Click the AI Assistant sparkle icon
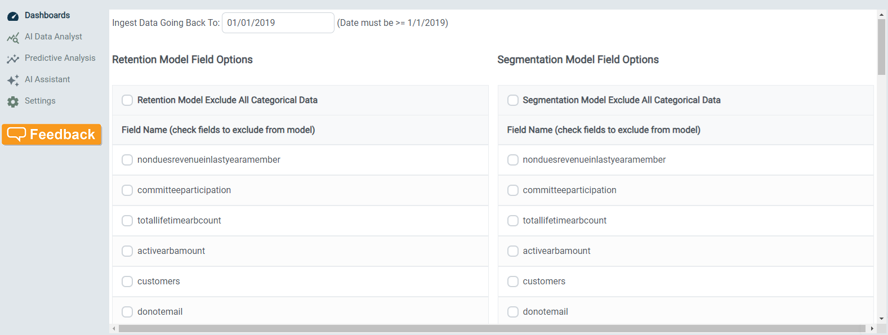 pos(13,81)
